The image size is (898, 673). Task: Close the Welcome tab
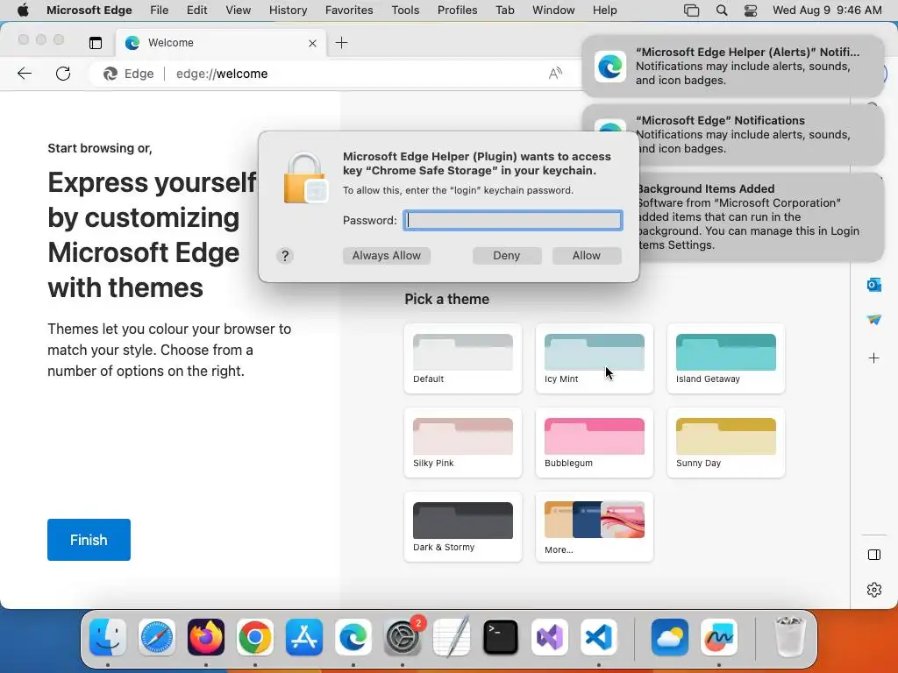pyautogui.click(x=312, y=43)
